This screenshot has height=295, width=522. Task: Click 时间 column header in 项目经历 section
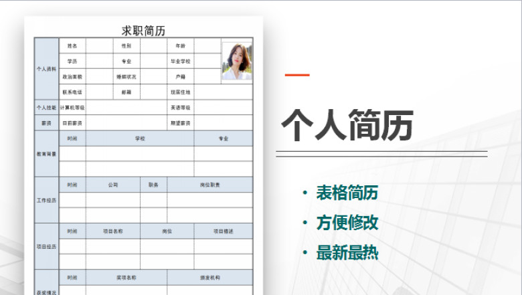[72, 231]
